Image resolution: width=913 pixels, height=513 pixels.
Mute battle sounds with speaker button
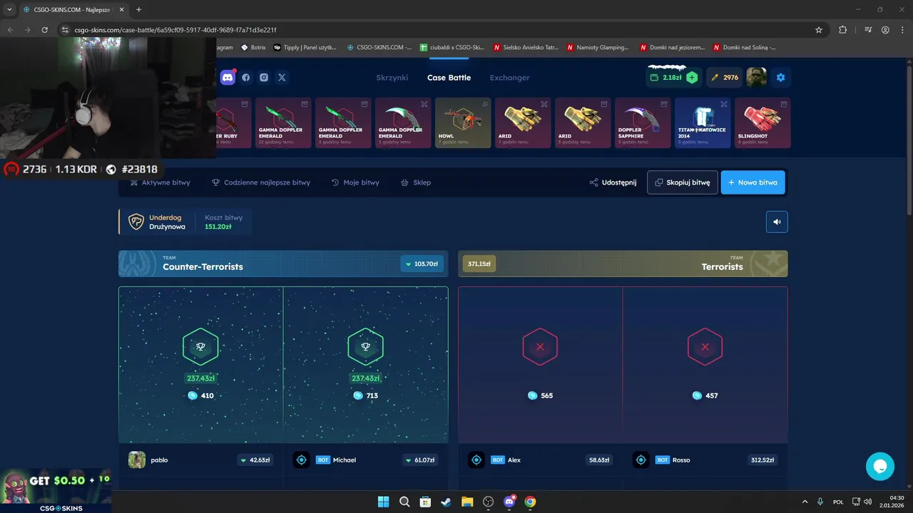pyautogui.click(x=777, y=222)
